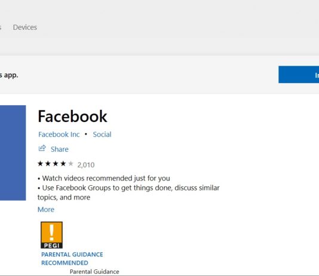The width and height of the screenshot is (319, 276).
Task: Click the Share text link
Action: (x=59, y=149)
